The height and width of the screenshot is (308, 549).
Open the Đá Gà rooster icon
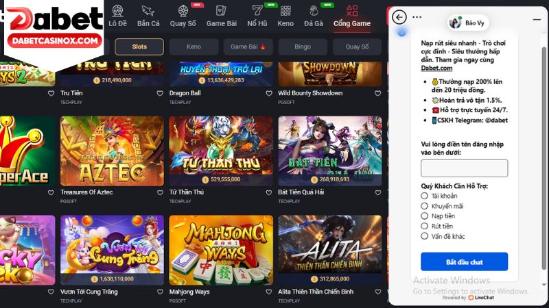[314, 11]
